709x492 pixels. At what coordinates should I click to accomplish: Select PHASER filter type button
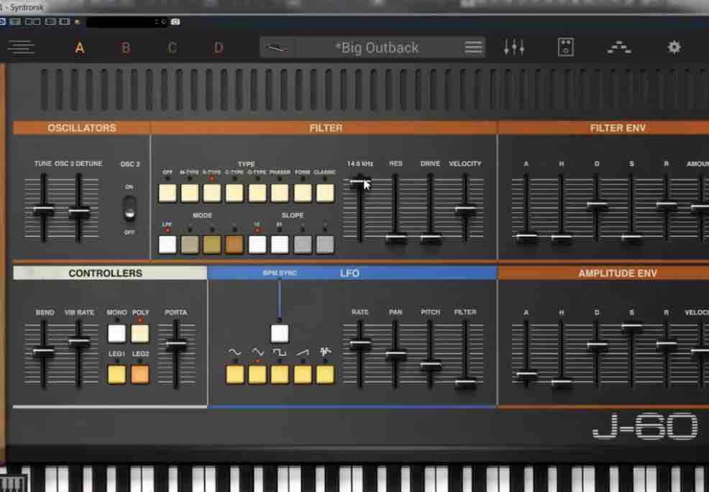[x=280, y=193]
